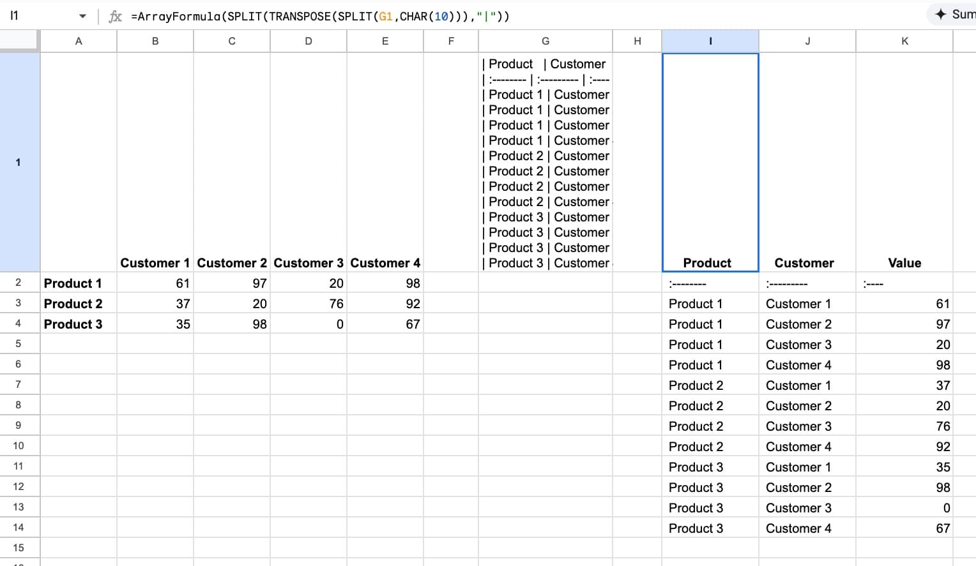
Task: Click the fx function icon
Action: point(115,17)
